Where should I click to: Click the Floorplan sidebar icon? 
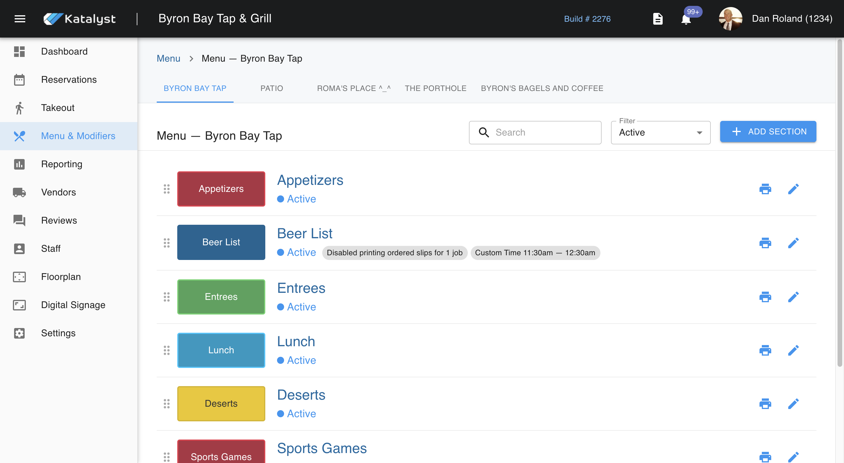coord(19,277)
